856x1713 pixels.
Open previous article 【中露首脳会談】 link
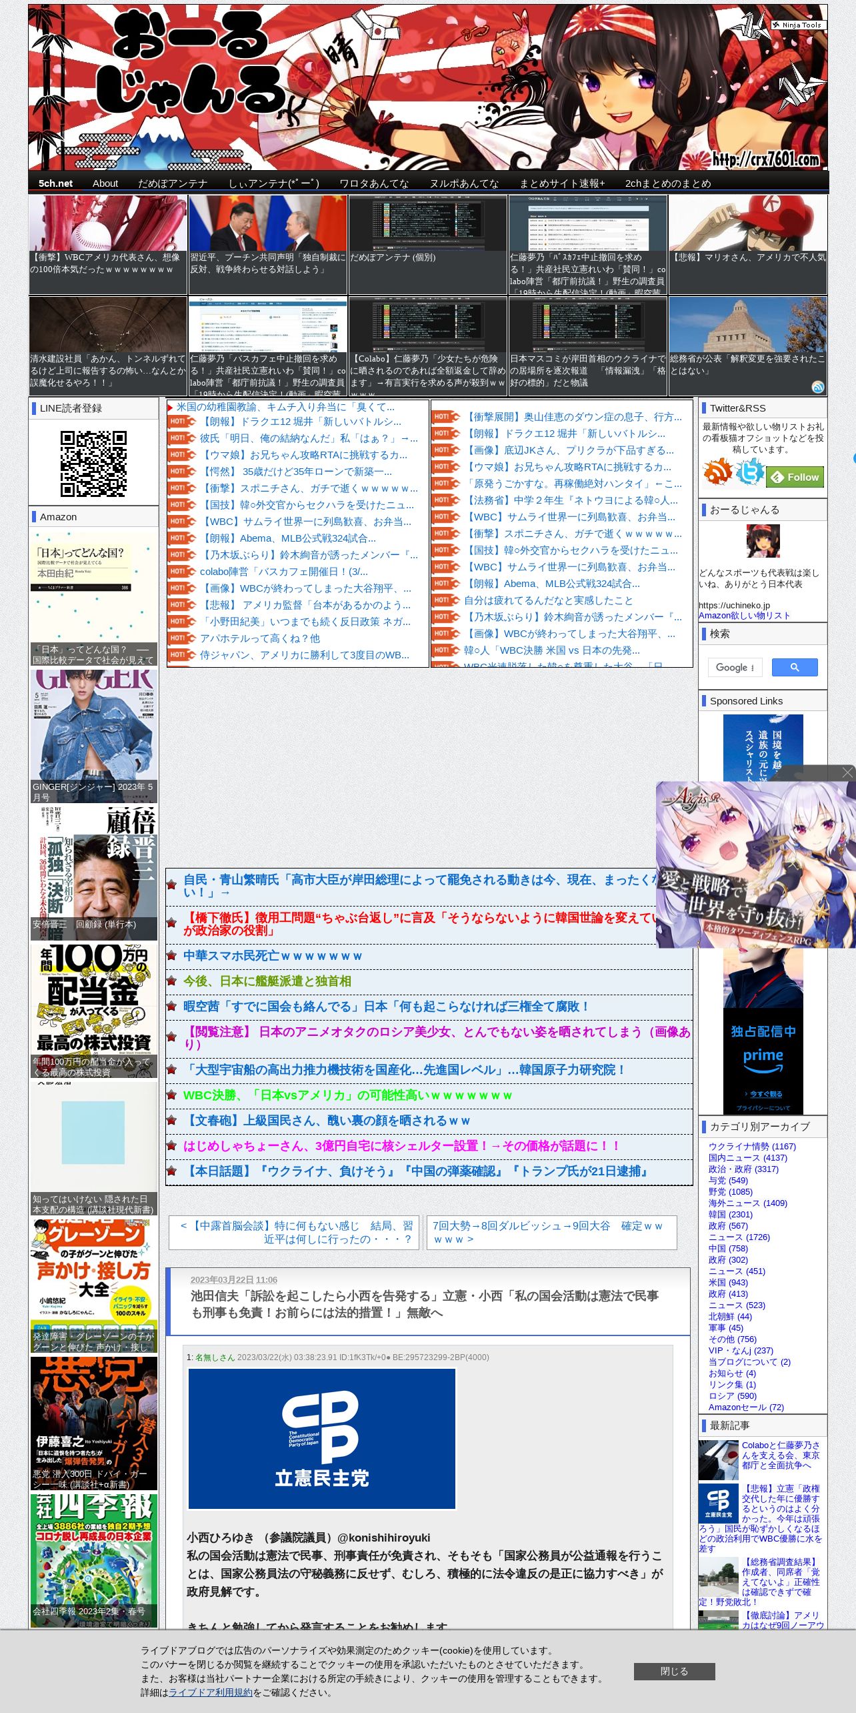tap(297, 1232)
